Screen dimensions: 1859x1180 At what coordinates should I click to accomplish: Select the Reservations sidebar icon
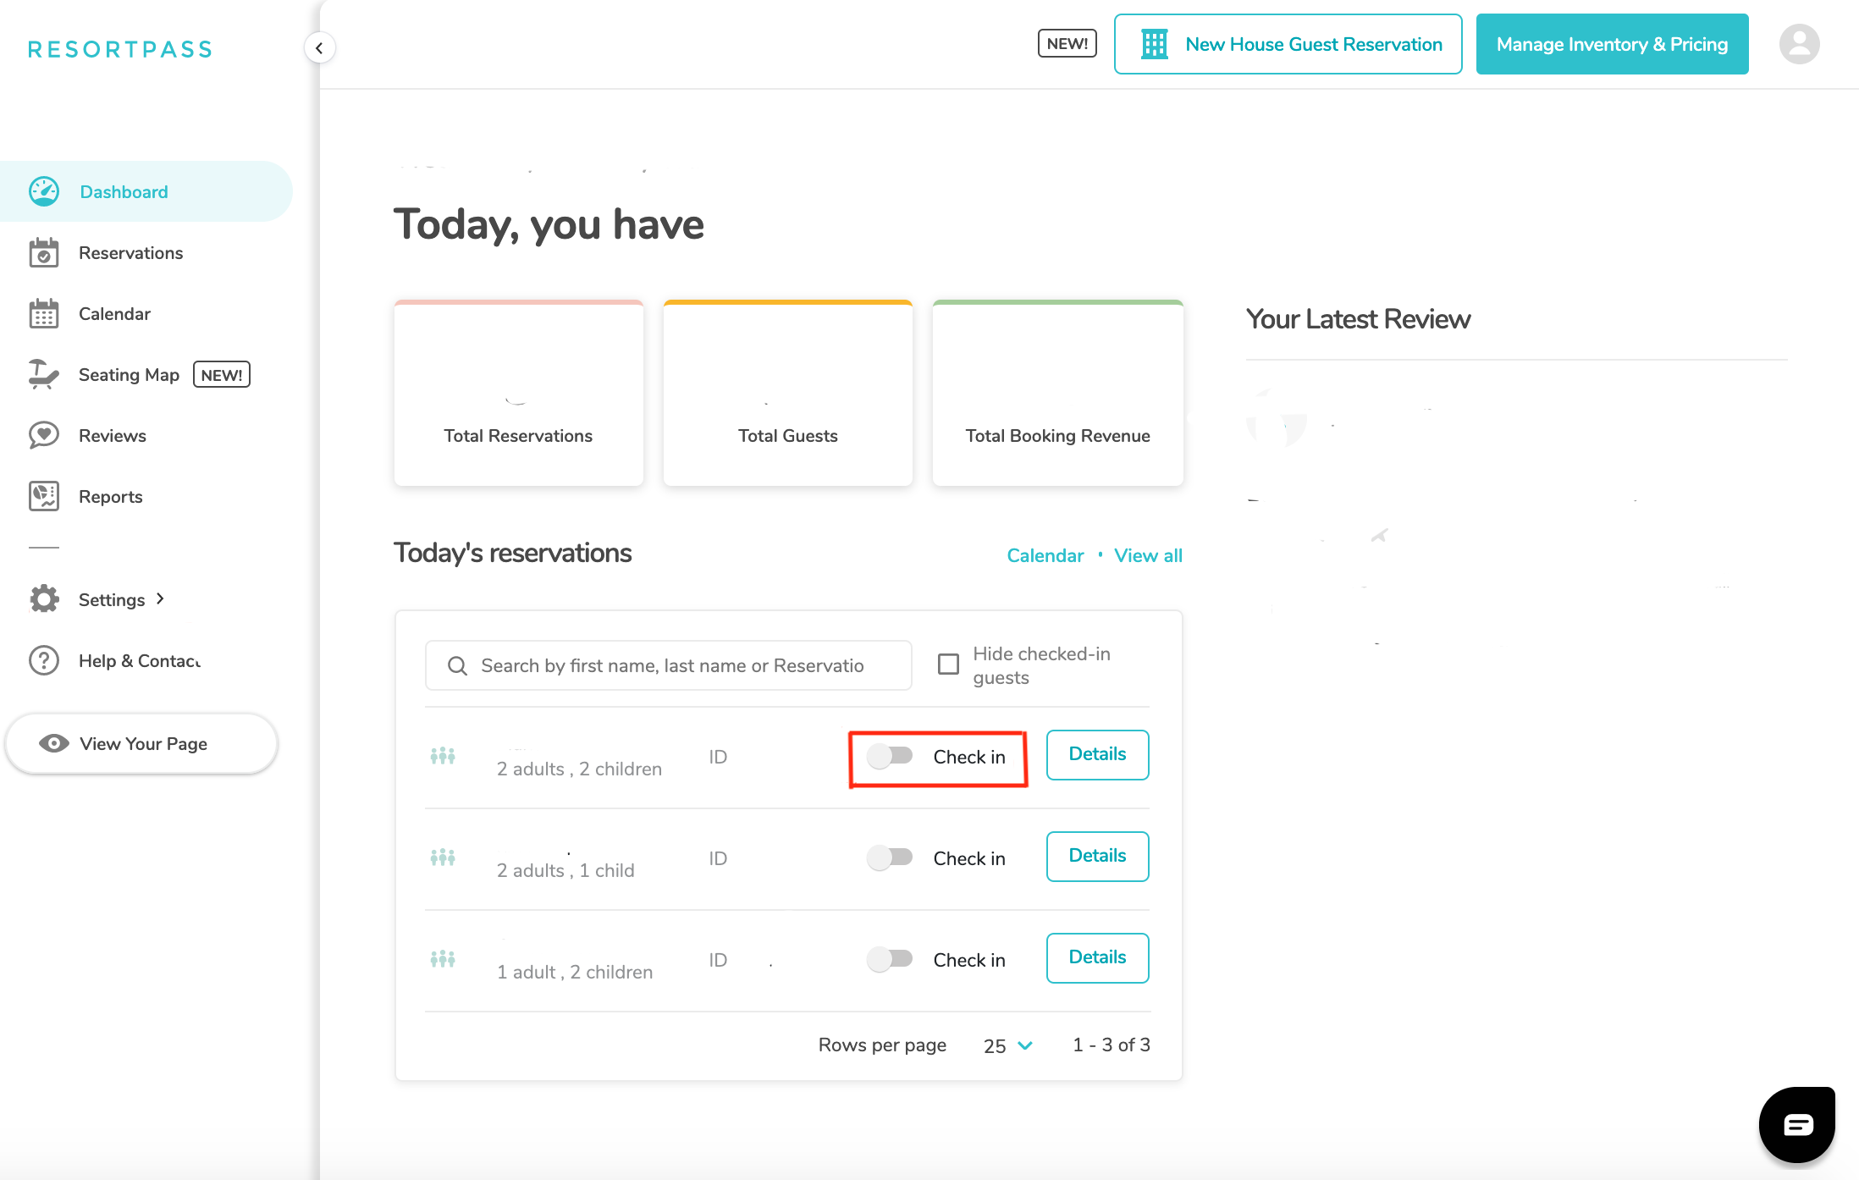[x=43, y=252]
